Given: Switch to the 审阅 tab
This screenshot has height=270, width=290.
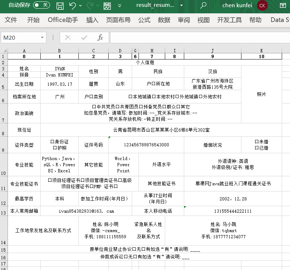Looking at the screenshot, I should tap(184, 20).
